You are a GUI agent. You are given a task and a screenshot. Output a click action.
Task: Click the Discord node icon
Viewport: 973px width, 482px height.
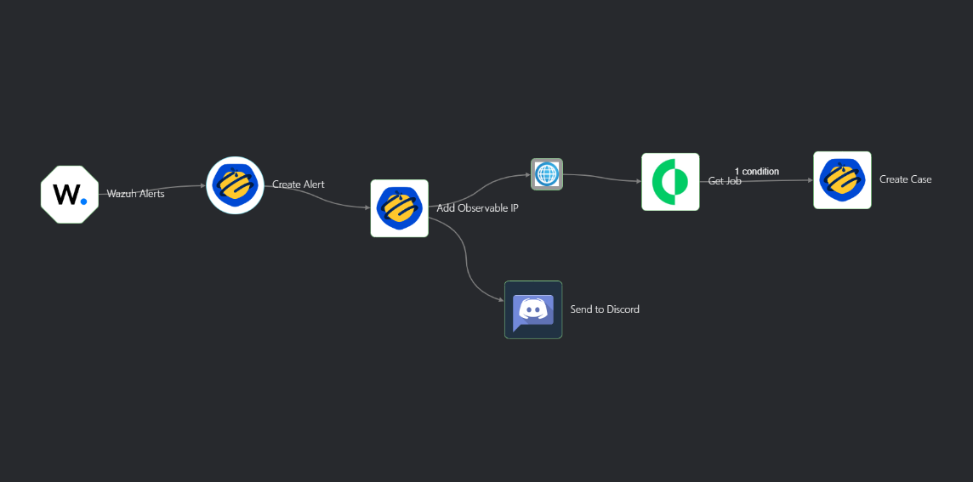533,309
